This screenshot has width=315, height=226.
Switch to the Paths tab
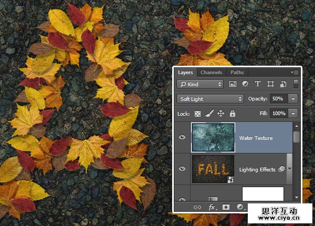pos(237,73)
